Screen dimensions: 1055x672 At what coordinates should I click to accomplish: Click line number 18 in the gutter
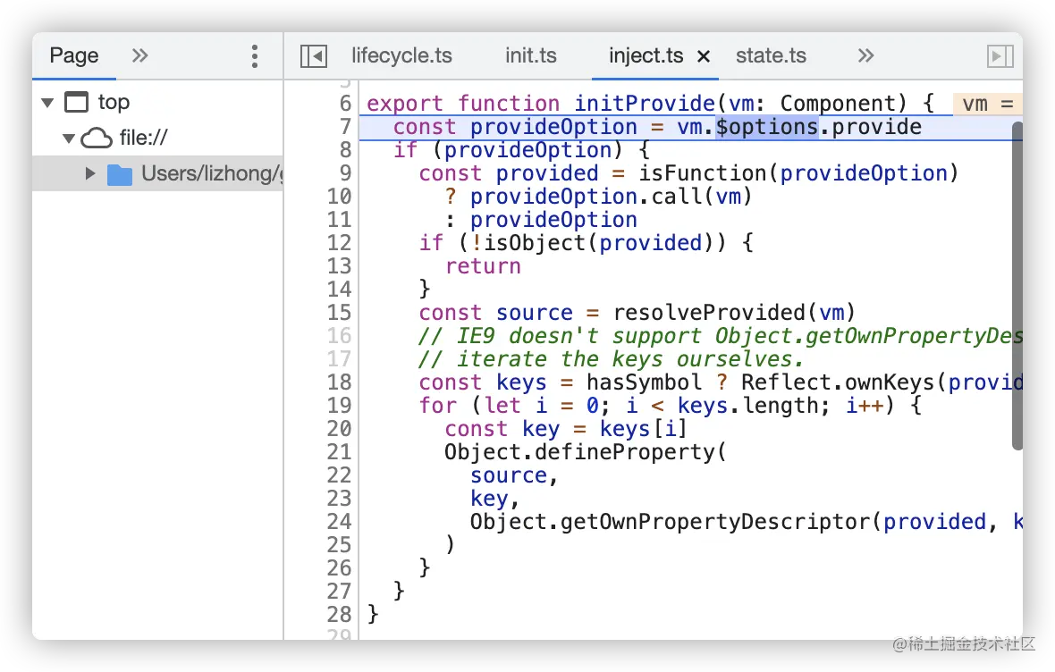[339, 382]
